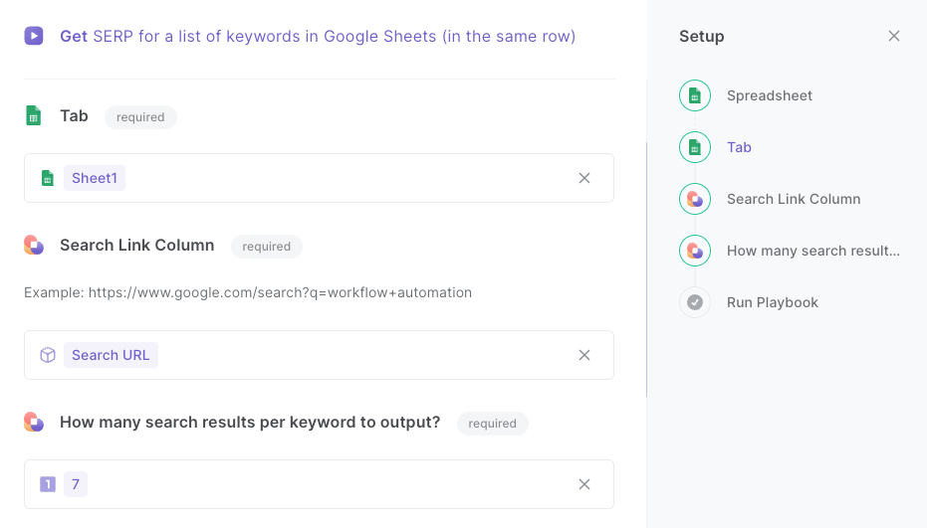Viewport: 927px width, 528px height.
Task: Clear the Sheet1 tab selection
Action: coord(584,178)
